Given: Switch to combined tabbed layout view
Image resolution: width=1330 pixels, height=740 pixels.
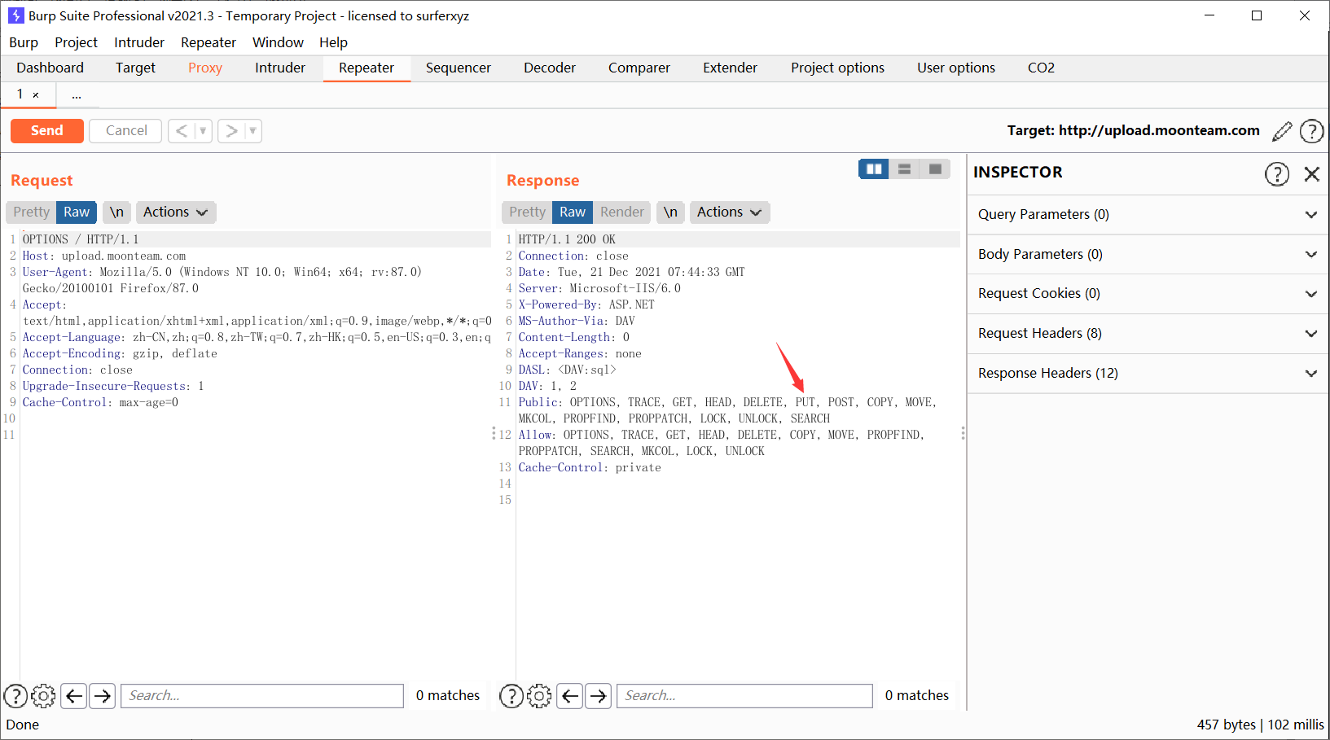Looking at the screenshot, I should coord(935,169).
